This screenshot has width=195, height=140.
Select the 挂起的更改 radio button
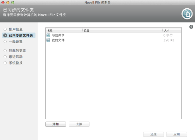click(x=5, y=50)
